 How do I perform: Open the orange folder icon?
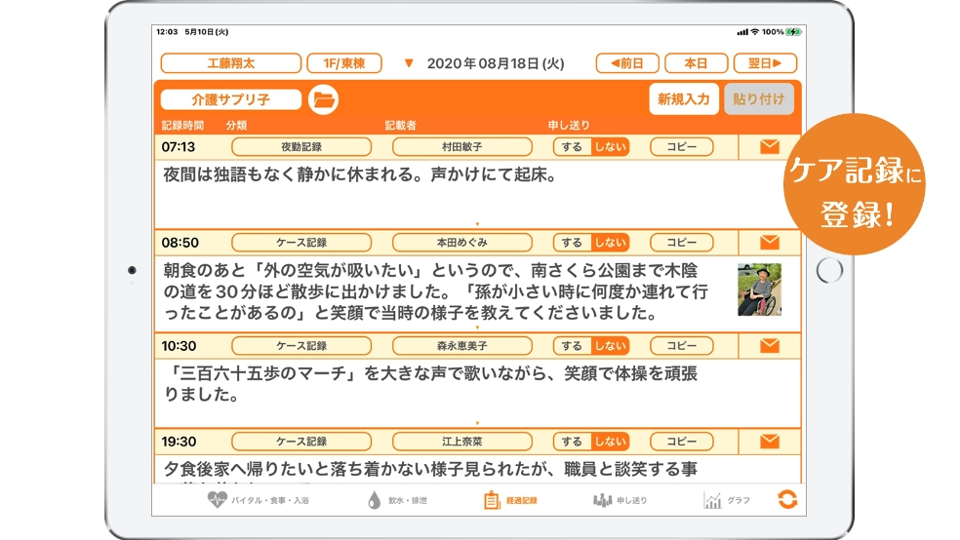323,99
